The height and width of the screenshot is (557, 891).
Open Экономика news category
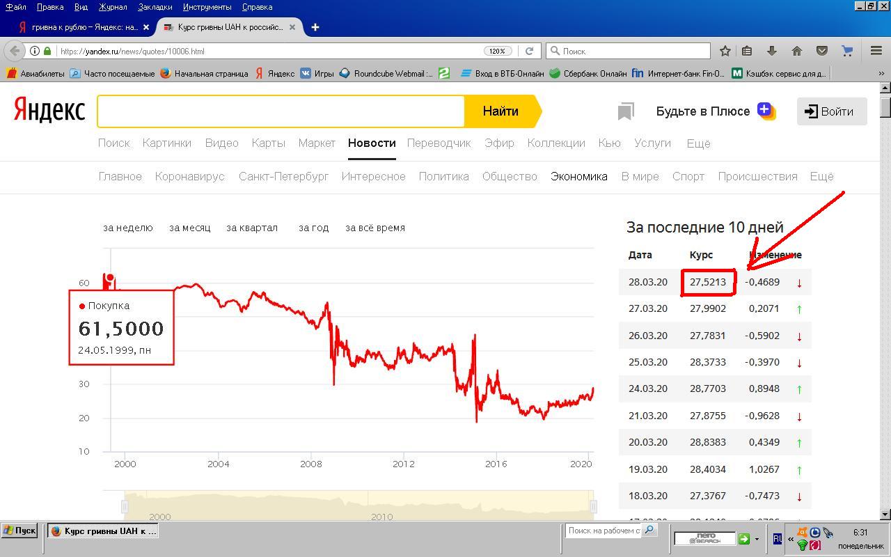pyautogui.click(x=578, y=177)
